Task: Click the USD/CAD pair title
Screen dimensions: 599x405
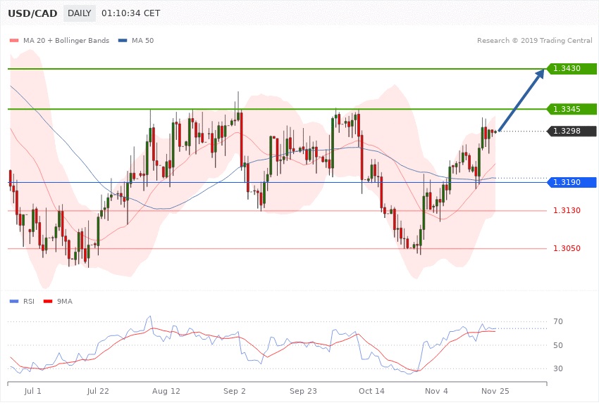Action: [x=32, y=13]
